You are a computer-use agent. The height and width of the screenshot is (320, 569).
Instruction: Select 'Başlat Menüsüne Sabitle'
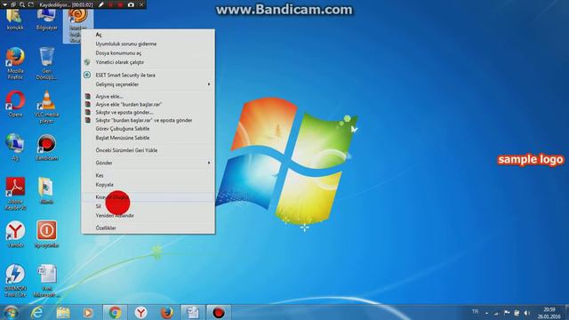[148, 138]
